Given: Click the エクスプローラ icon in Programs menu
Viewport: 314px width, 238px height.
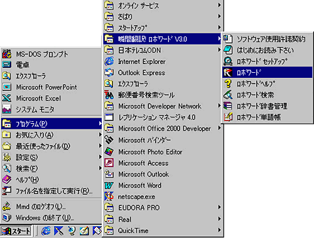Looking at the screenshot, I should tap(109, 84).
